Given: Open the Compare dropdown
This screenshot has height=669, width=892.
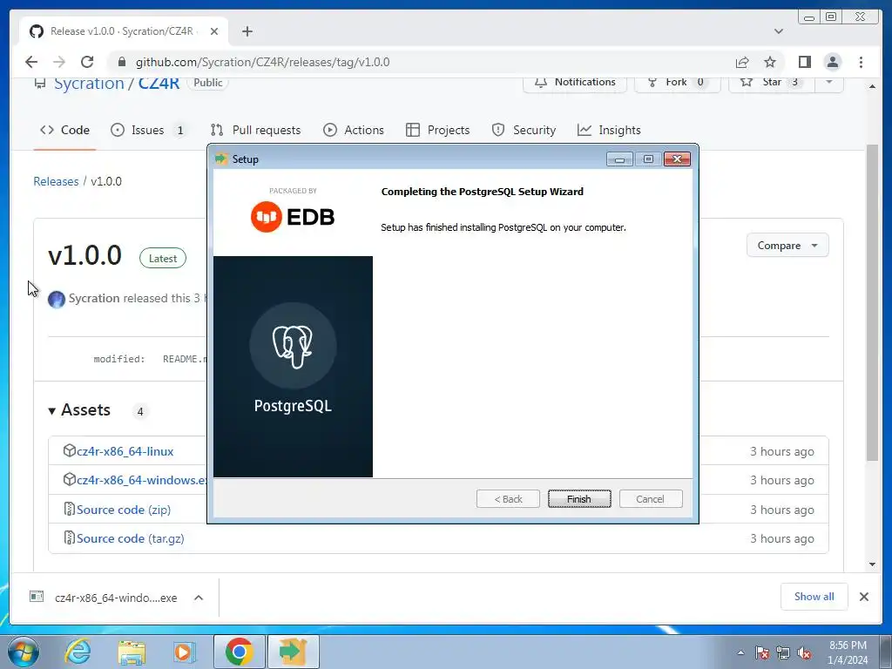Looking at the screenshot, I should [787, 245].
